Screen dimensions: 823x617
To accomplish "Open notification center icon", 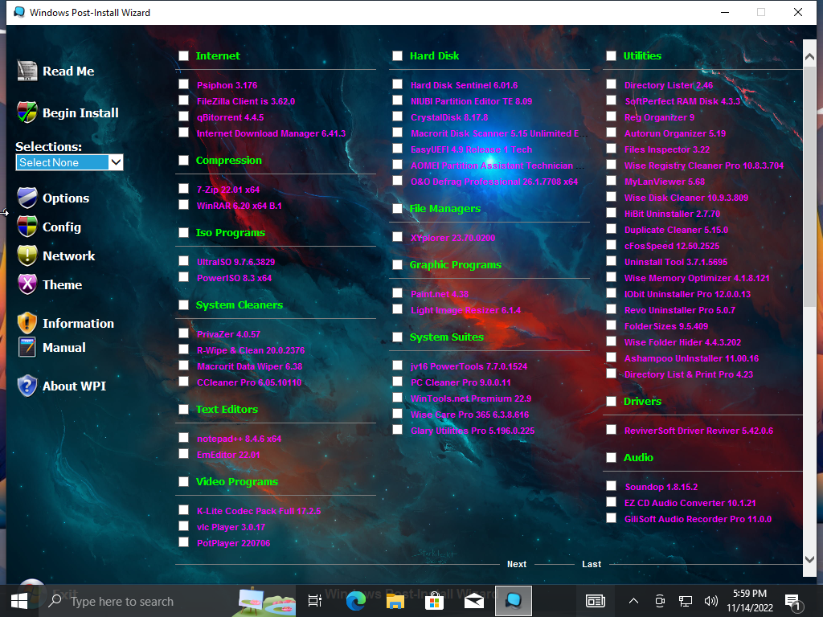I will point(792,602).
